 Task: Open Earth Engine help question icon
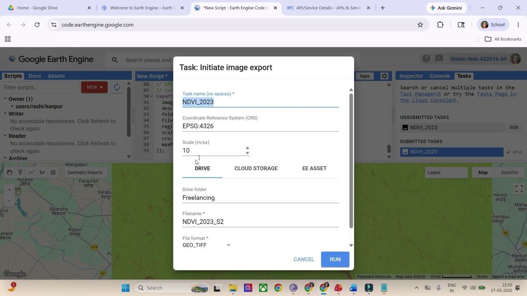point(426,59)
